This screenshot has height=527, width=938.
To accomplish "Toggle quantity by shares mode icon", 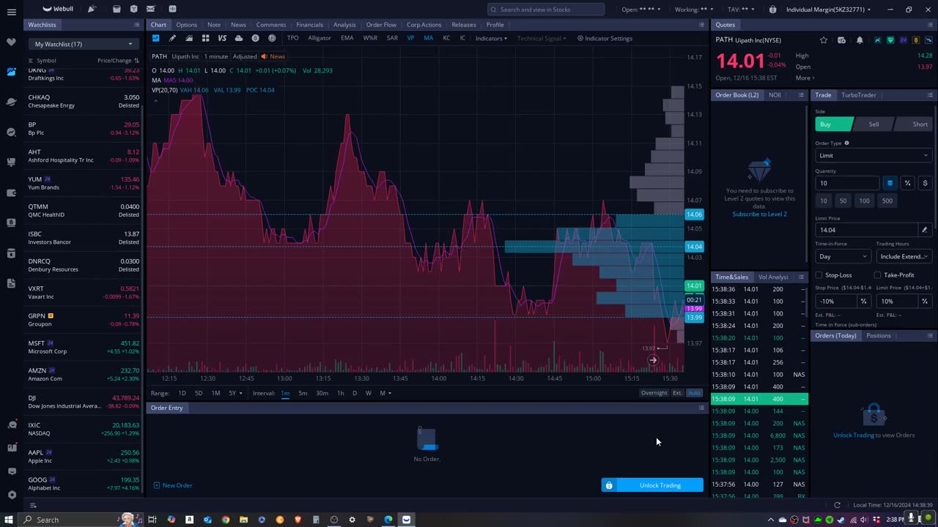I will (x=890, y=183).
